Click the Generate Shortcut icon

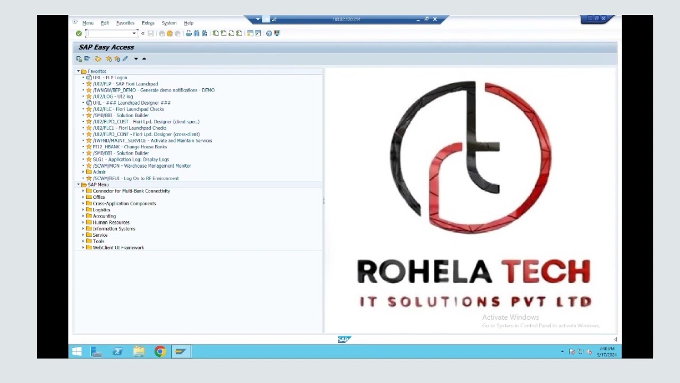tap(258, 34)
